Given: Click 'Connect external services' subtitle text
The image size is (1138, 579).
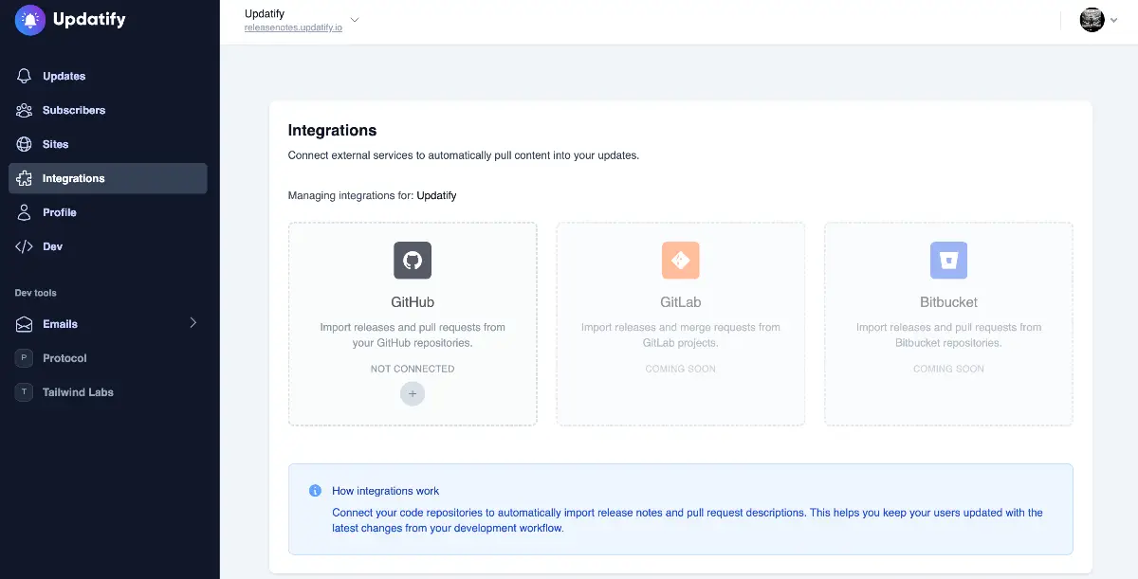Looking at the screenshot, I should coord(464,155).
